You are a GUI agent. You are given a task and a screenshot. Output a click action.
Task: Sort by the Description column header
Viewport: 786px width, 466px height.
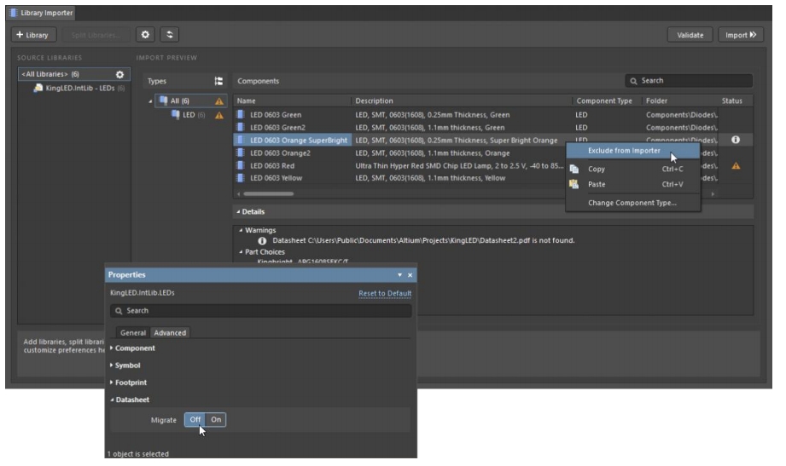pos(462,101)
